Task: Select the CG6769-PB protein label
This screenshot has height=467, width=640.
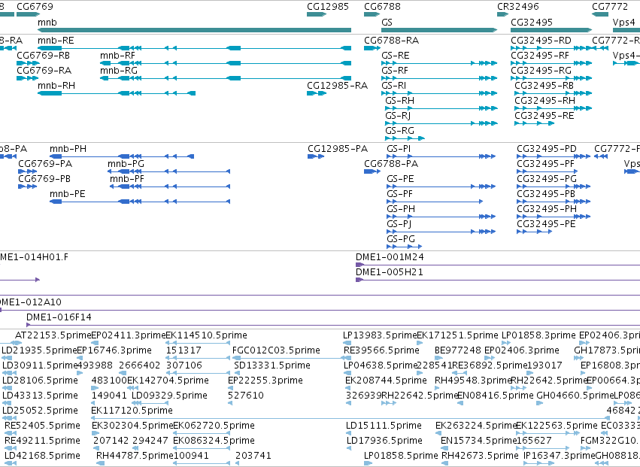Action: pyautogui.click(x=44, y=179)
